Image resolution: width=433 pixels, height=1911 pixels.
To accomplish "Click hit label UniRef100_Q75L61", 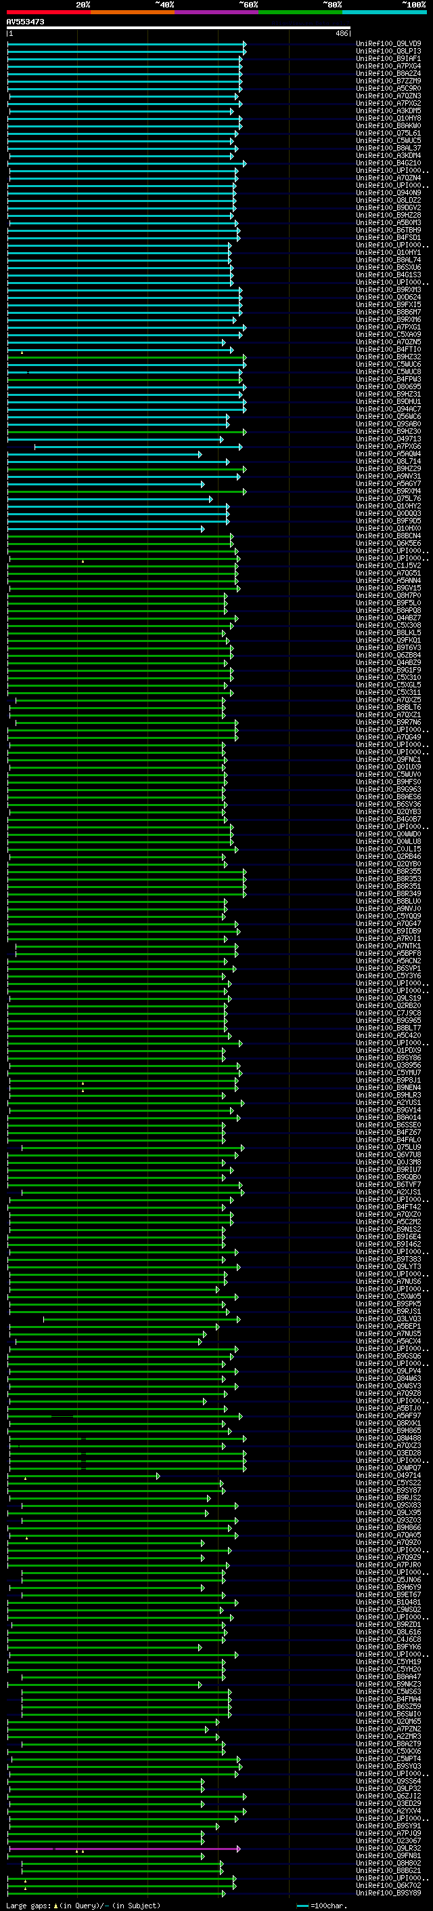I will tap(388, 133).
